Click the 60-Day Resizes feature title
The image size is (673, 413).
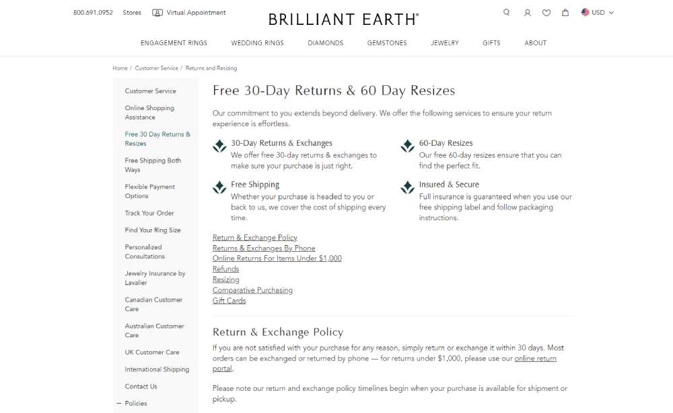(446, 143)
